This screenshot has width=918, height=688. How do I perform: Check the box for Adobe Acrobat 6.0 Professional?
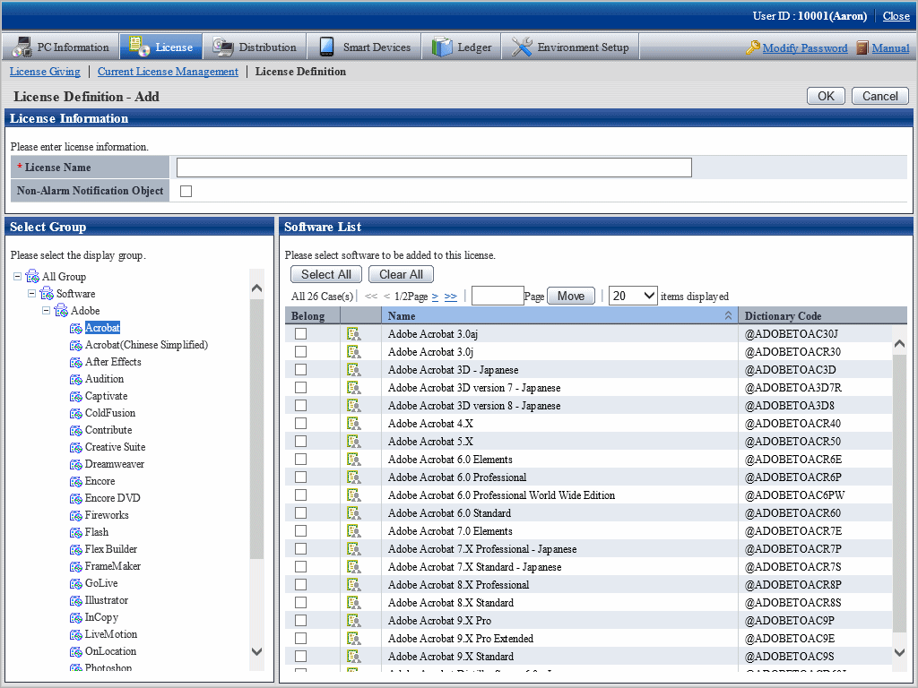point(300,477)
